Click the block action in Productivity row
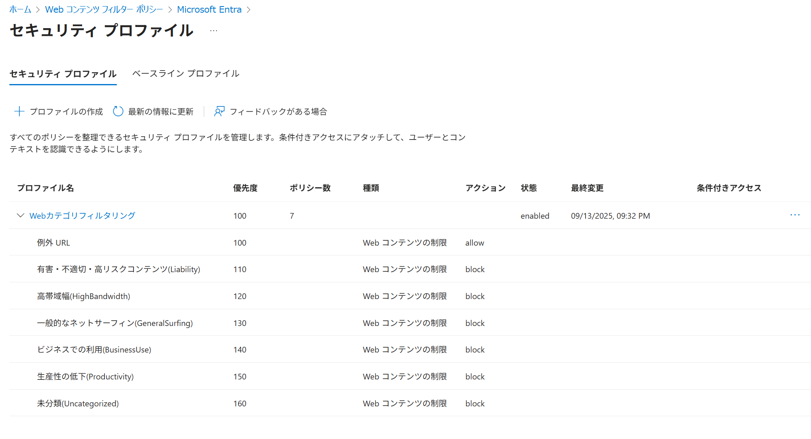The height and width of the screenshot is (439, 811). [x=475, y=377]
